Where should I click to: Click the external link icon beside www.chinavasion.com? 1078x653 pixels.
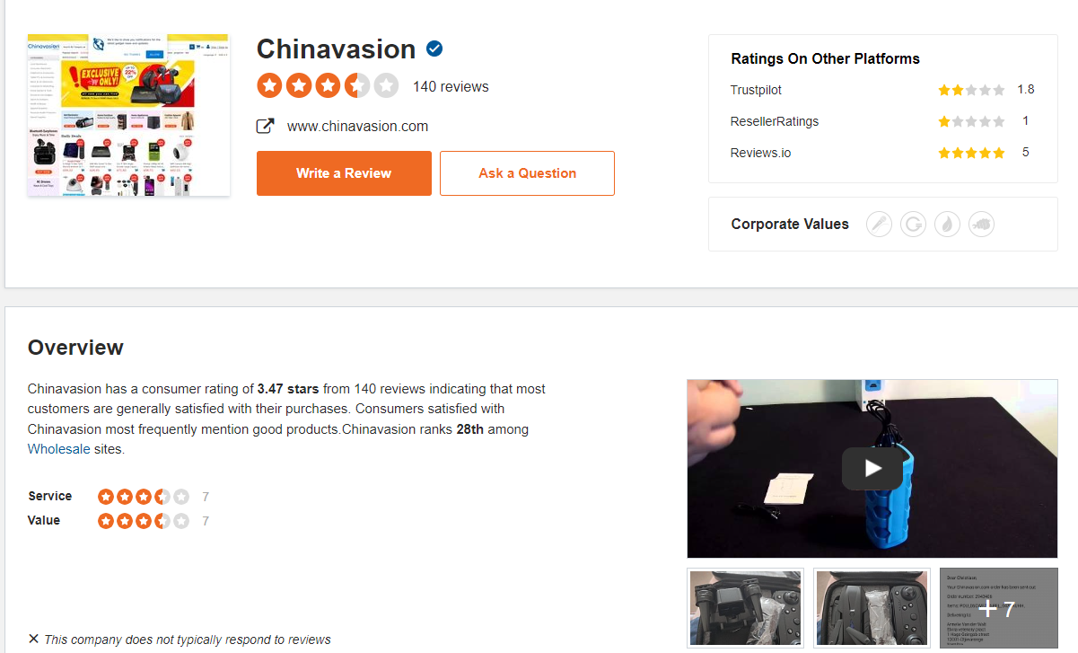266,127
